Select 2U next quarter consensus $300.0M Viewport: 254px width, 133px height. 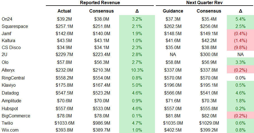pyautogui.click(x=209, y=54)
